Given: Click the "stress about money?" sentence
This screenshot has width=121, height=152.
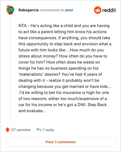Looking at the screenshot, I should point(38,56).
